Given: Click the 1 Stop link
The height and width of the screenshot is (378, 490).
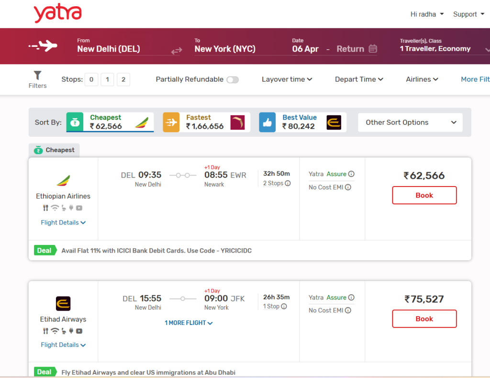Looking at the screenshot, I should click(x=271, y=306).
